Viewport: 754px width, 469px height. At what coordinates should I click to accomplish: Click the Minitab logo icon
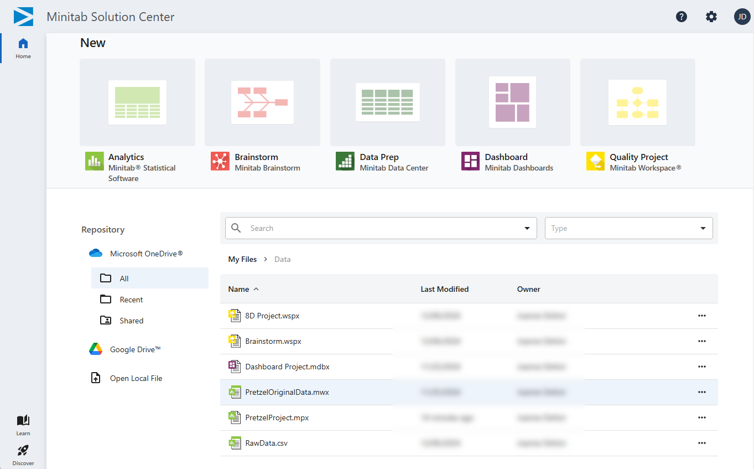pos(23,17)
